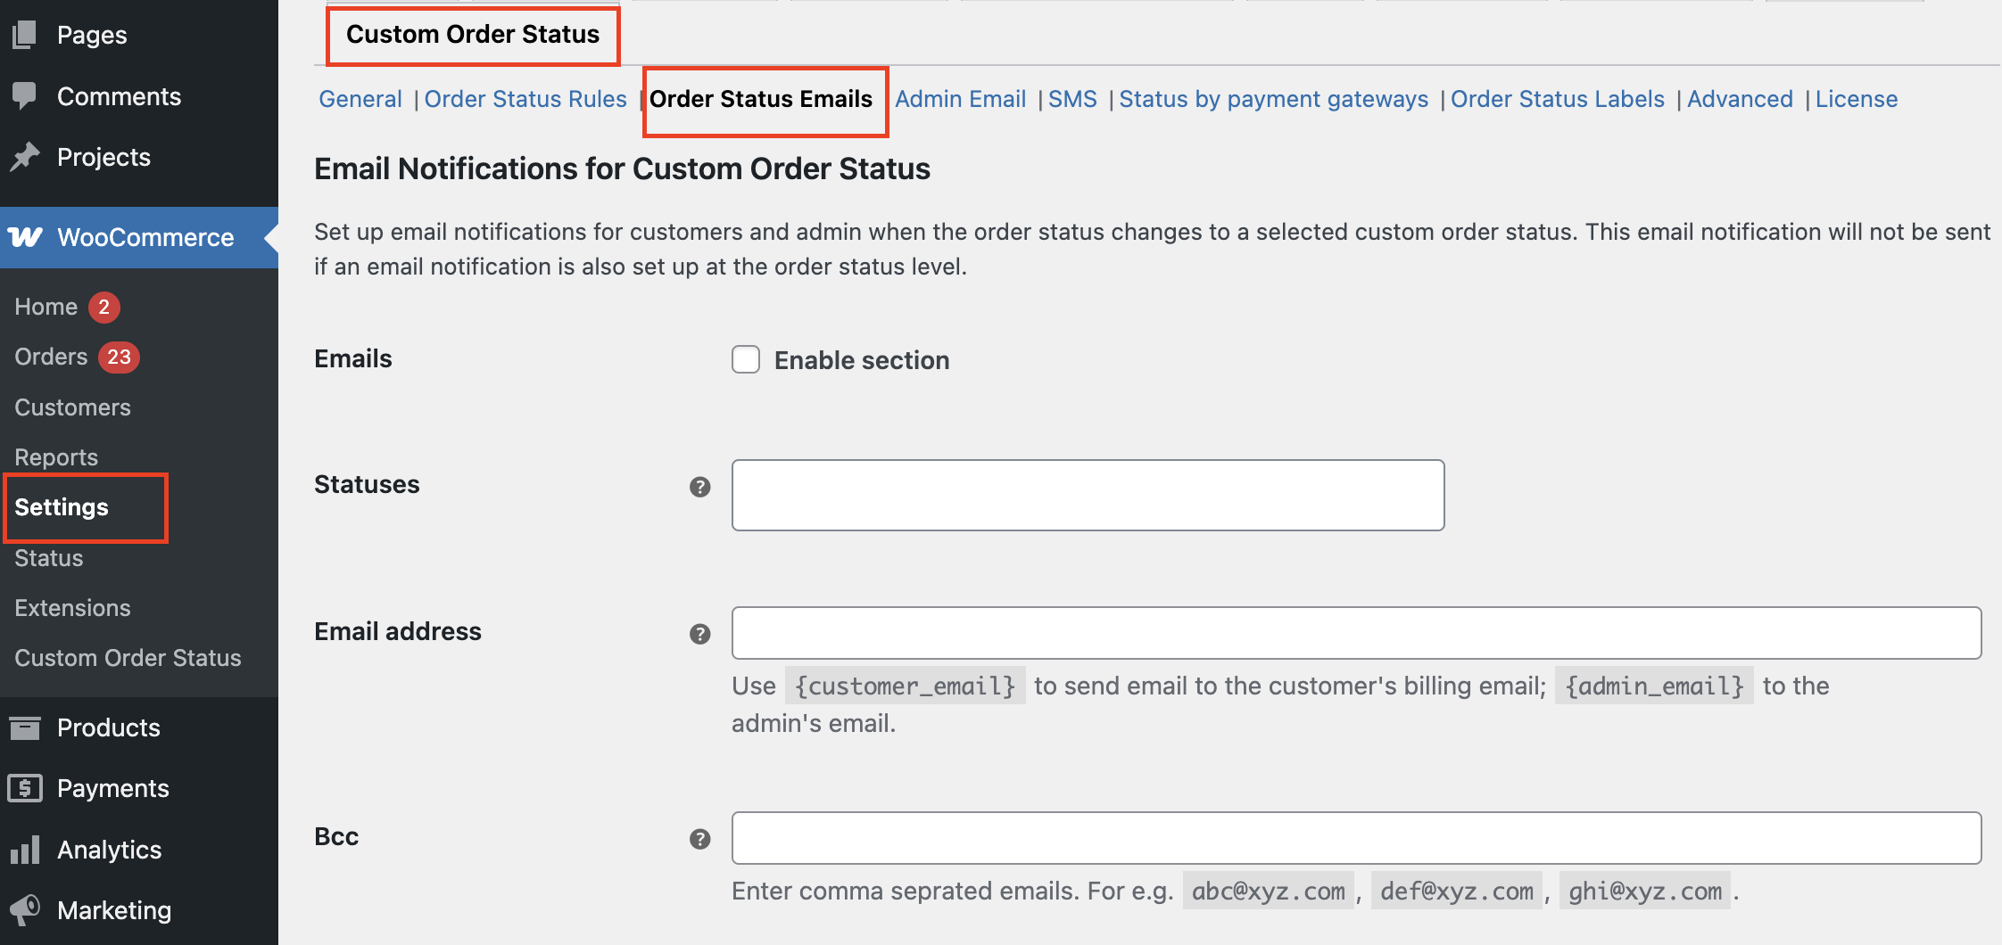This screenshot has width=2002, height=945.
Task: Click the Email Notifications for Custom Order Status heading
Action: (x=622, y=168)
